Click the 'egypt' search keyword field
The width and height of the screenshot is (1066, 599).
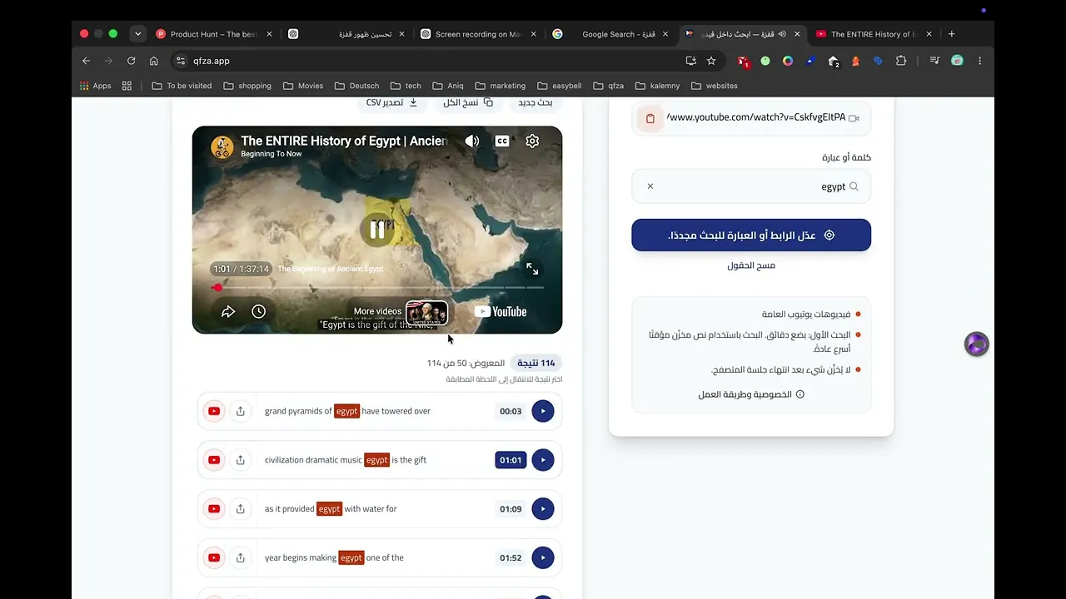point(751,186)
